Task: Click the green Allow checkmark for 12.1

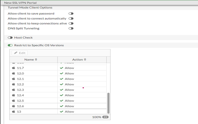Action: click(61, 79)
